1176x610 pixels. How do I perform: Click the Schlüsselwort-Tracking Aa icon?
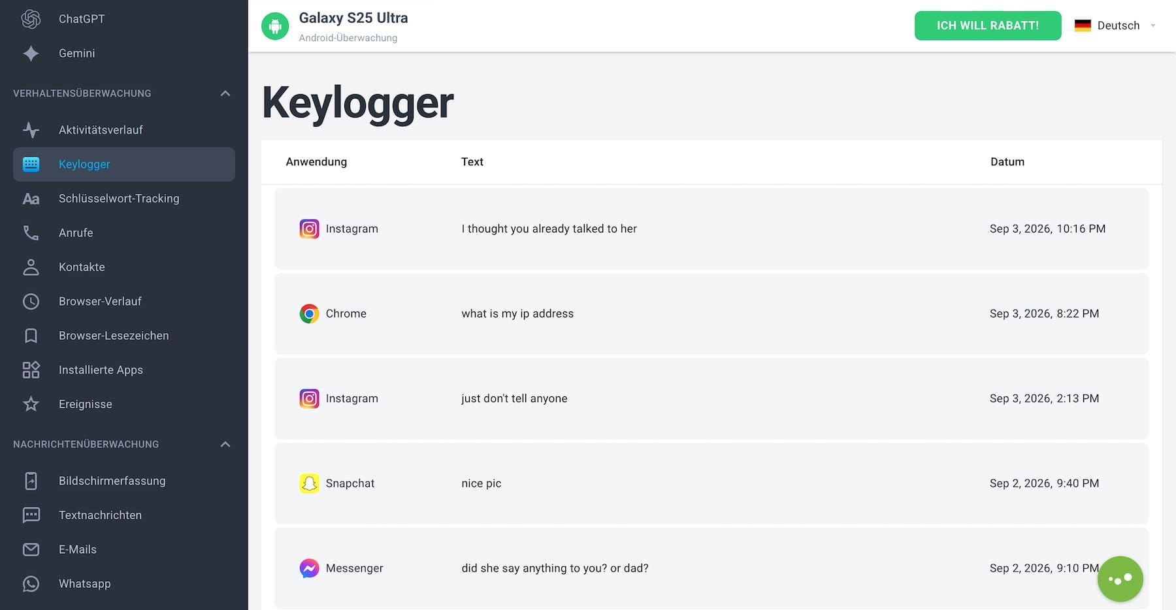coord(31,199)
